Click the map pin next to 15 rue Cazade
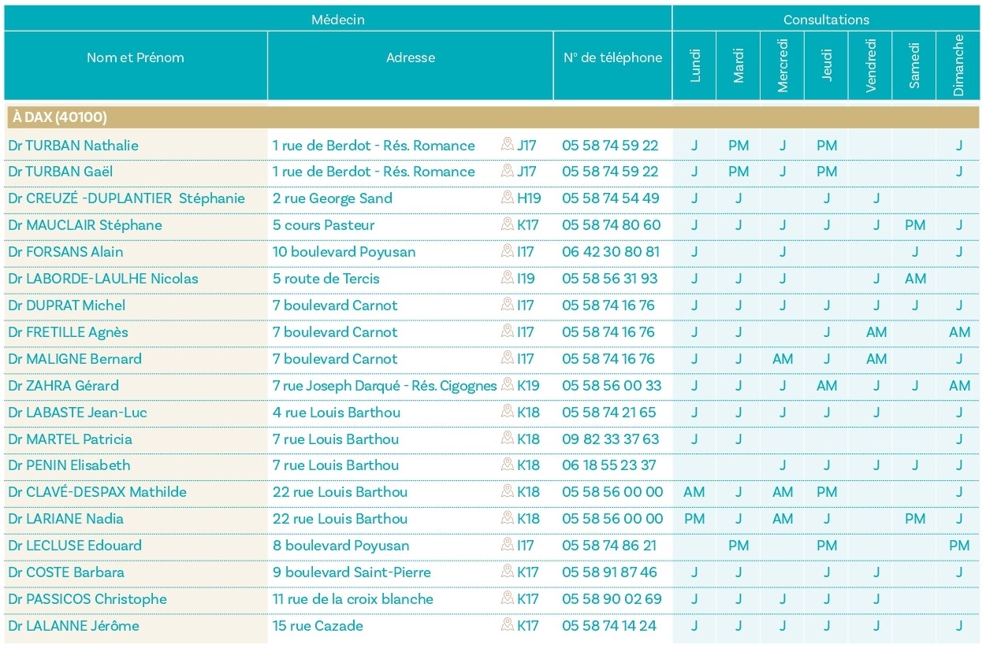Viewport: 986px width, 648px height. click(x=508, y=624)
